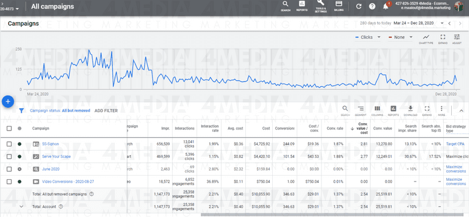Sort by the Impr. column header
This screenshot has width=469, height=217.
click(165, 128)
